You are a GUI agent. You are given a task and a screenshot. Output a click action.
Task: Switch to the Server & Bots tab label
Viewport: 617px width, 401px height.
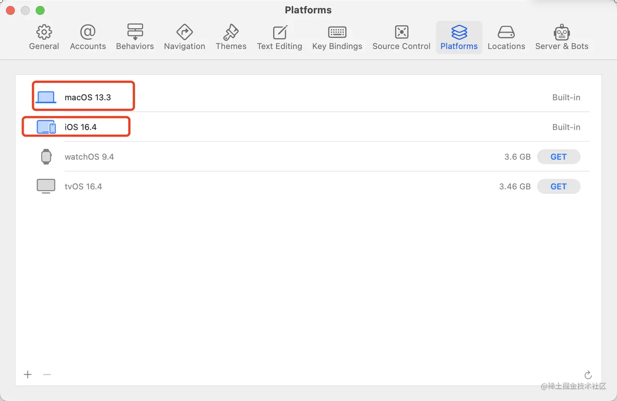562,46
